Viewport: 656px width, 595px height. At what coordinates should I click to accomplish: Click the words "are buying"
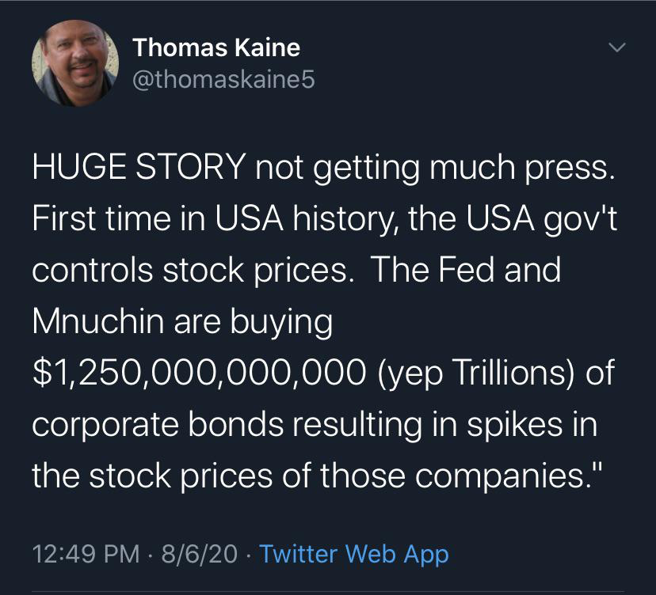coord(262,321)
